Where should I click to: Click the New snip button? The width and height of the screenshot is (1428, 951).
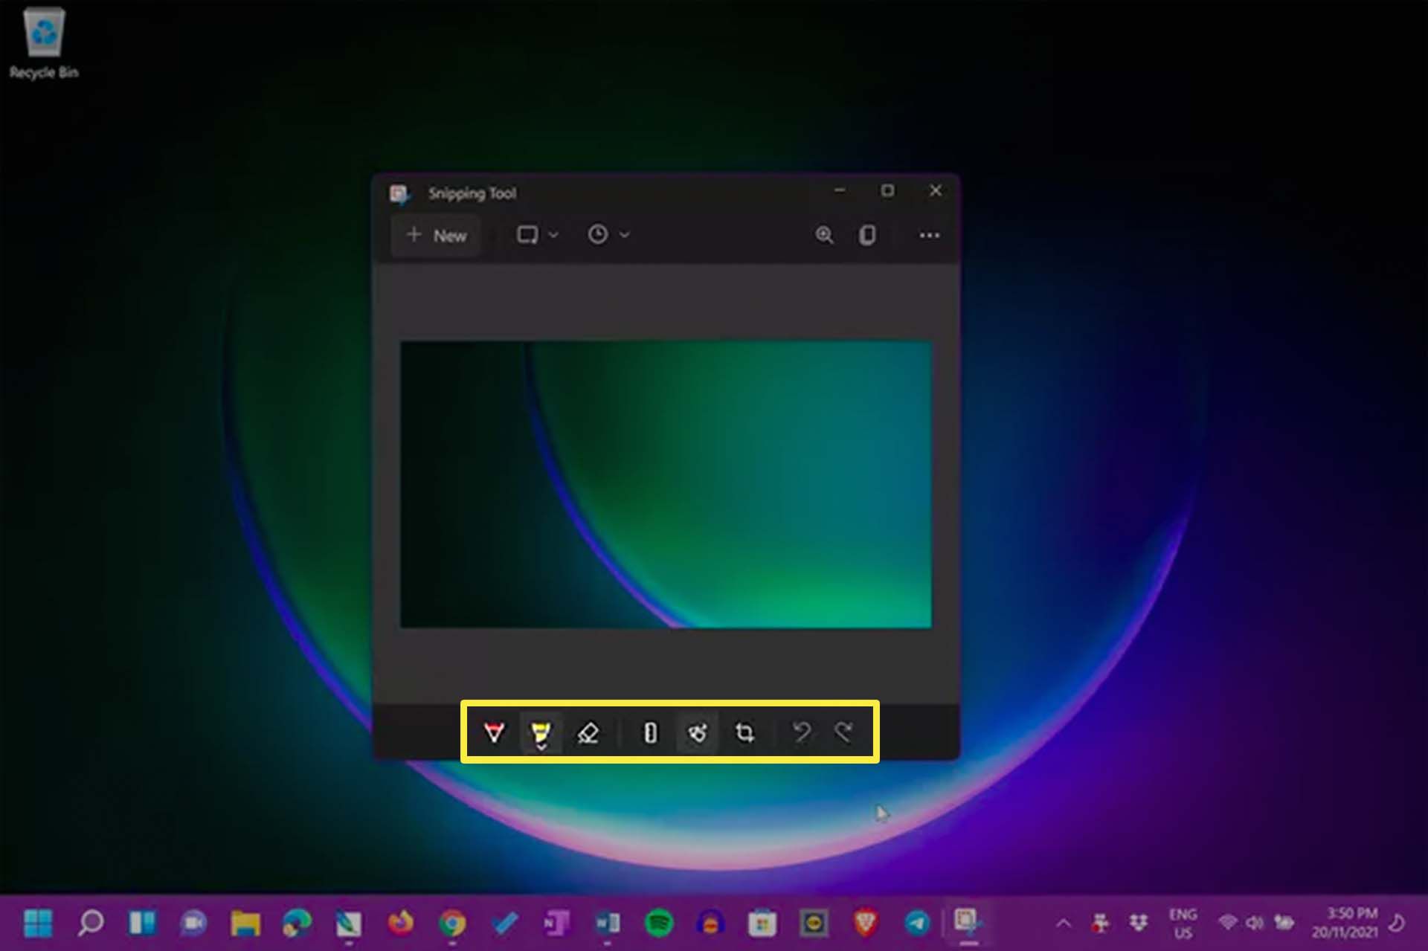[x=437, y=236]
